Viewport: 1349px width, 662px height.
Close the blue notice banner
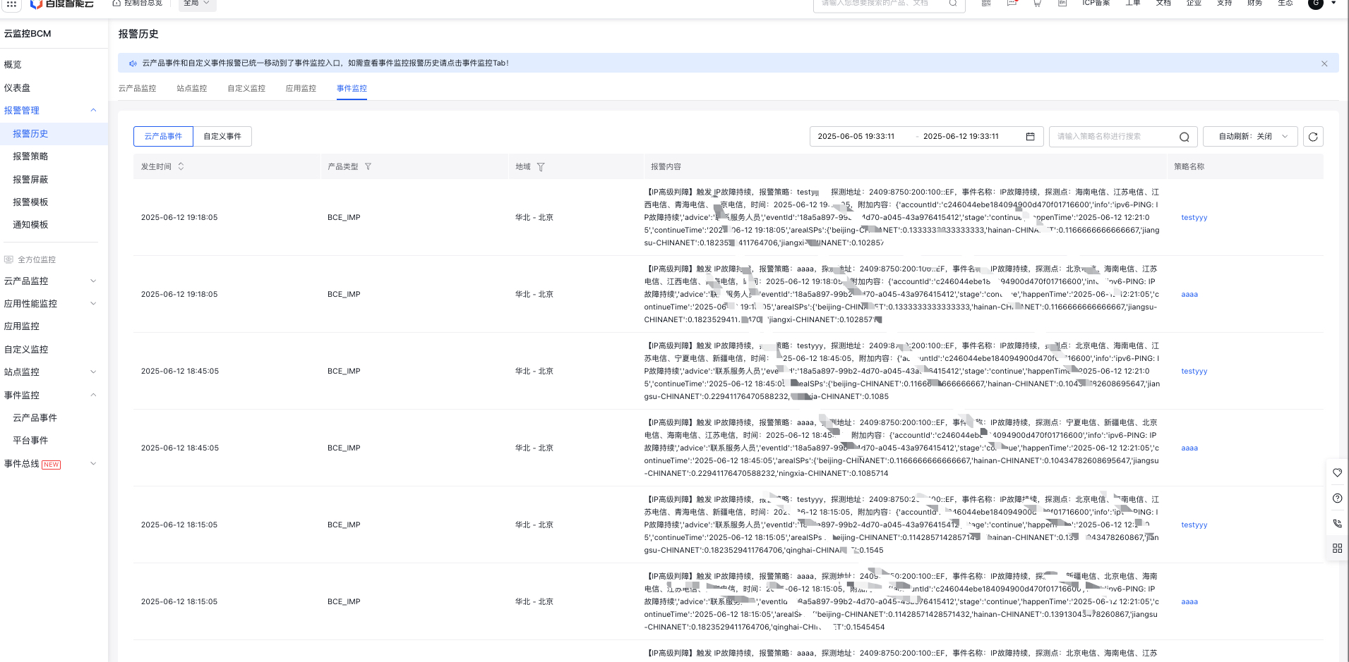[1324, 63]
